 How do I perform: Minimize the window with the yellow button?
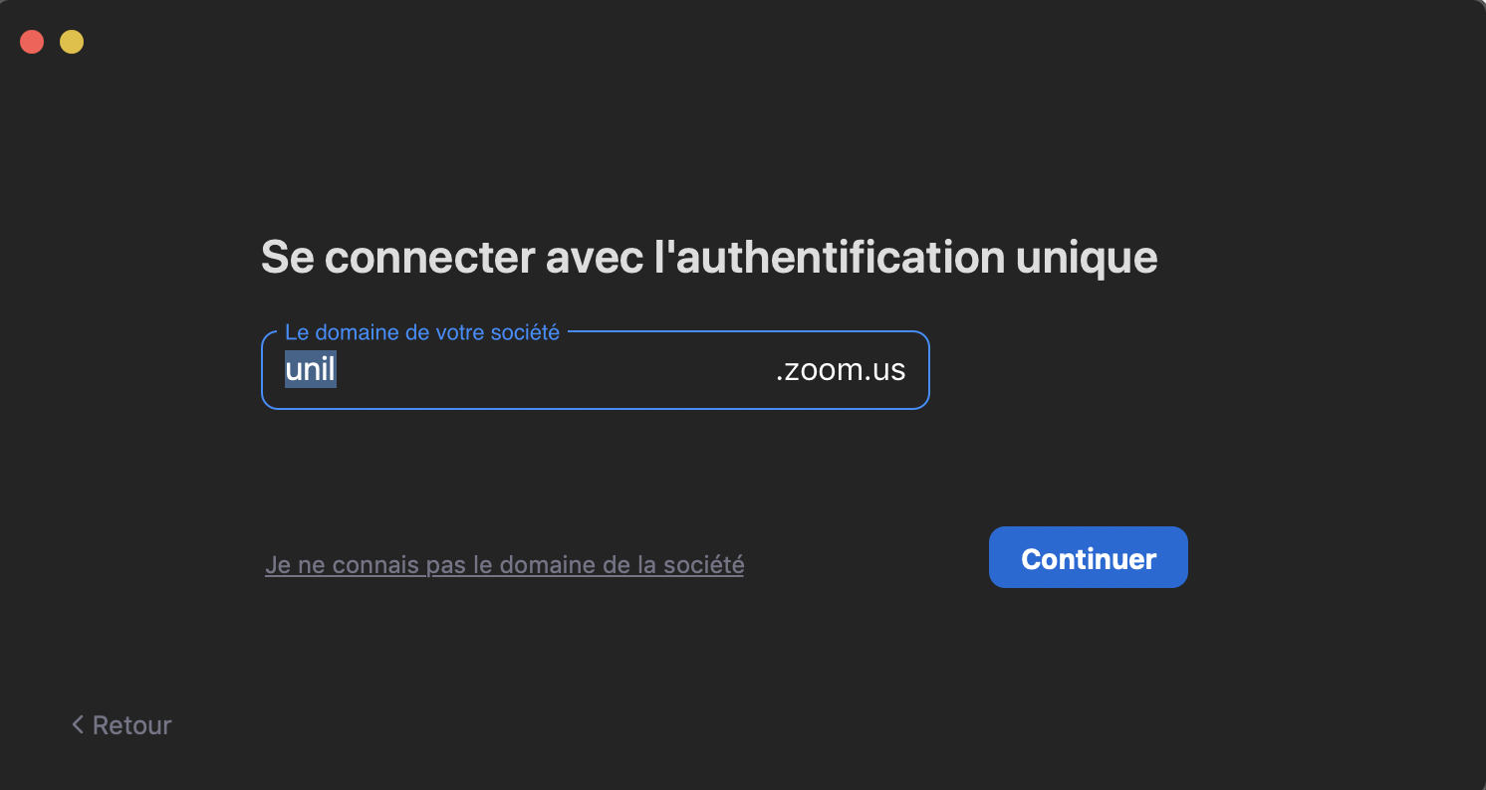click(x=72, y=42)
